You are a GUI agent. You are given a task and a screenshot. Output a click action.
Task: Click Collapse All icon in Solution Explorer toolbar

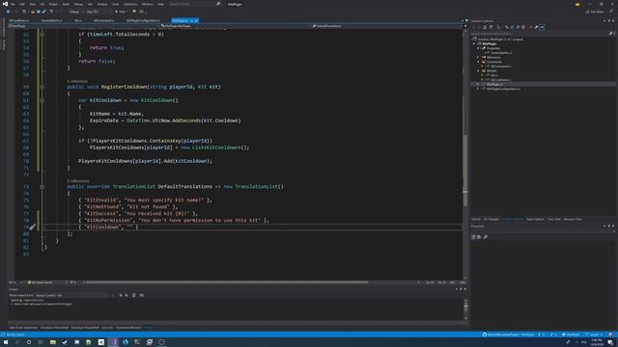[518, 27]
